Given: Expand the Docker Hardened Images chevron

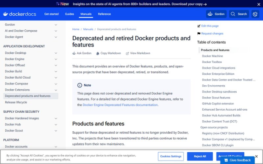Looking at the screenshot, I should pos(56,119).
